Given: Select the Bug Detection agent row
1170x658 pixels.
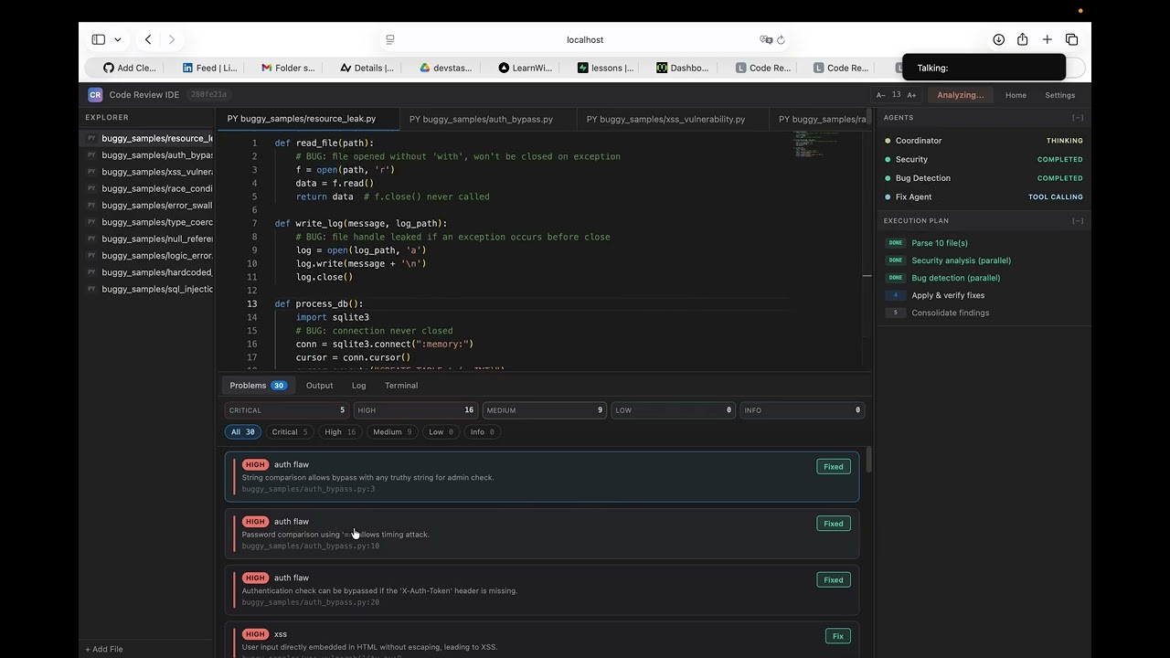Looking at the screenshot, I should click(x=984, y=178).
